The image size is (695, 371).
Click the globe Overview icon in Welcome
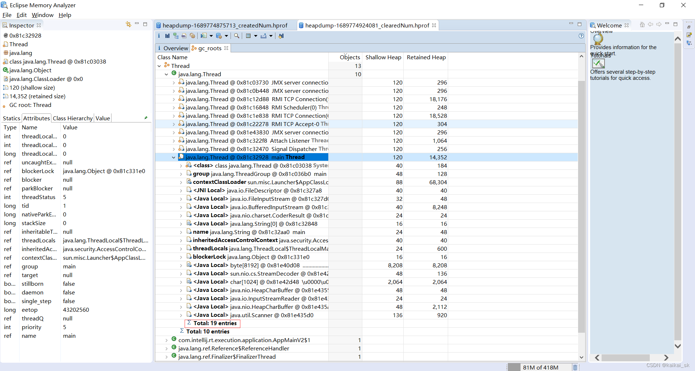click(x=598, y=39)
